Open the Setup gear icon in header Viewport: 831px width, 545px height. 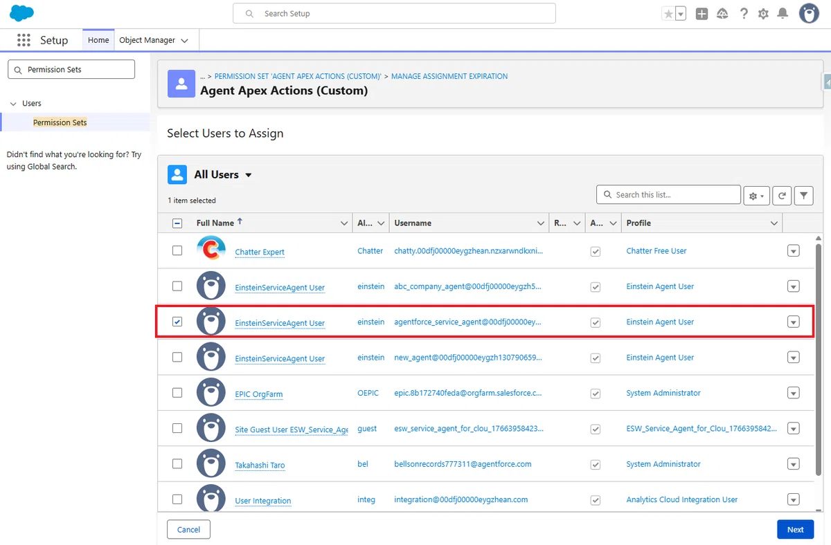763,14
